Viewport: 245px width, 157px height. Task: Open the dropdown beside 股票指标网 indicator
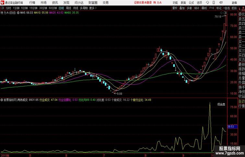pyautogui.click(x=2, y=100)
